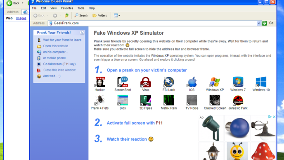Image resolution: width=284 pixels, height=160 pixels.
Task: Expand the address bar dropdown arrow
Action: [259, 23]
